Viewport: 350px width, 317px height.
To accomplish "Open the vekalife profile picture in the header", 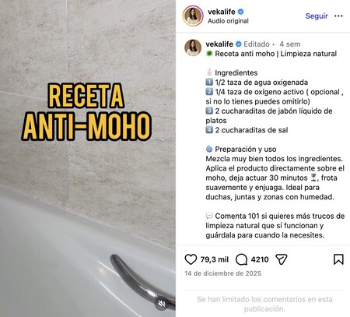I will tap(193, 16).
